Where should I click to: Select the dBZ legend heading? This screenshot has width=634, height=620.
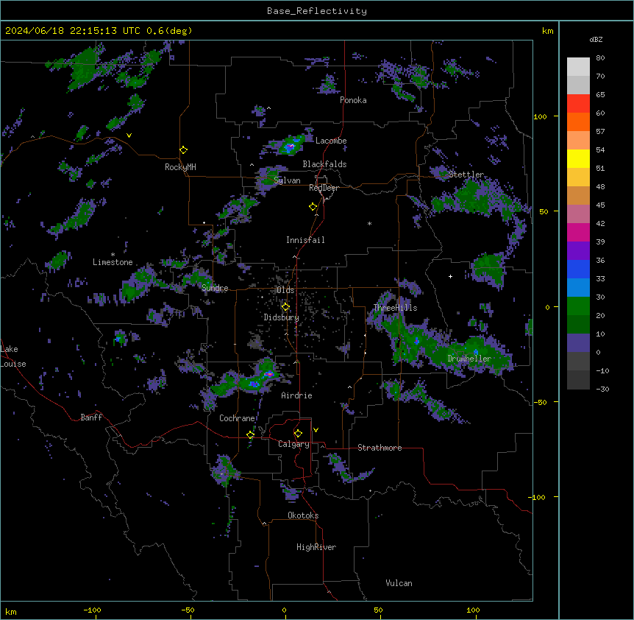596,40
